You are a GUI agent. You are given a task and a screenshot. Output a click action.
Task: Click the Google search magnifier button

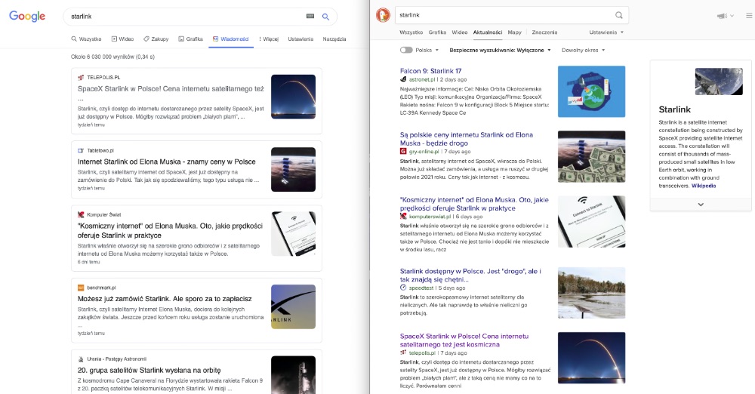click(325, 16)
